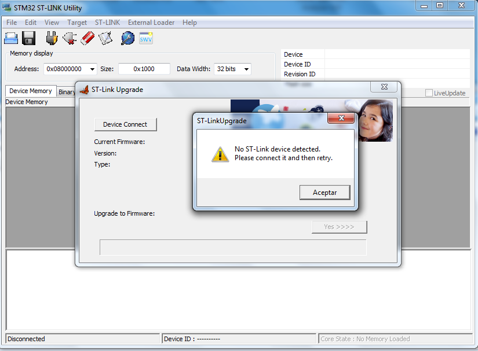Close the ST-LinkUpgrade error dialog

(x=341, y=118)
